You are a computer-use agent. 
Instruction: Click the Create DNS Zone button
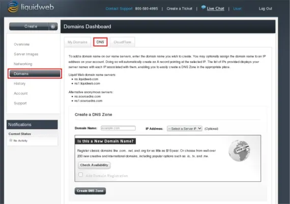point(90,191)
